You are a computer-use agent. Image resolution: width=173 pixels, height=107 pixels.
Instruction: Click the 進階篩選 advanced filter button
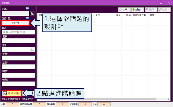[11, 93]
